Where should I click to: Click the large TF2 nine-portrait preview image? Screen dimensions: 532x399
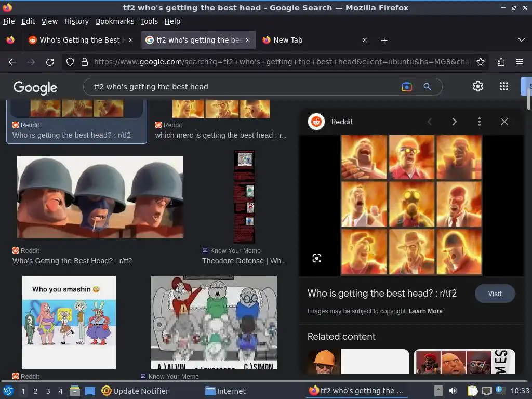[x=411, y=205]
